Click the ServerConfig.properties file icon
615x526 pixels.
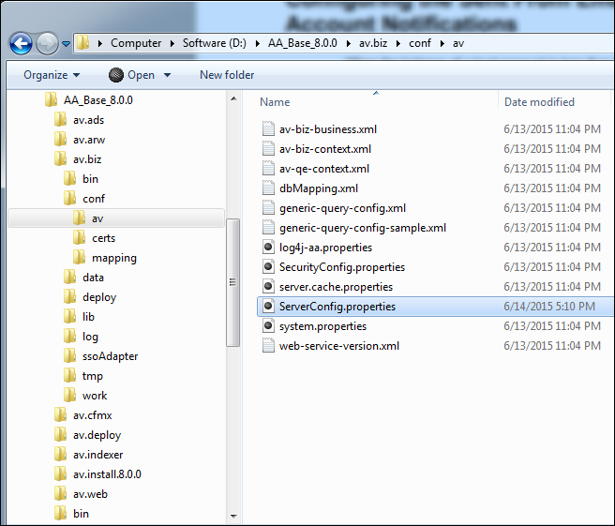[x=268, y=307]
